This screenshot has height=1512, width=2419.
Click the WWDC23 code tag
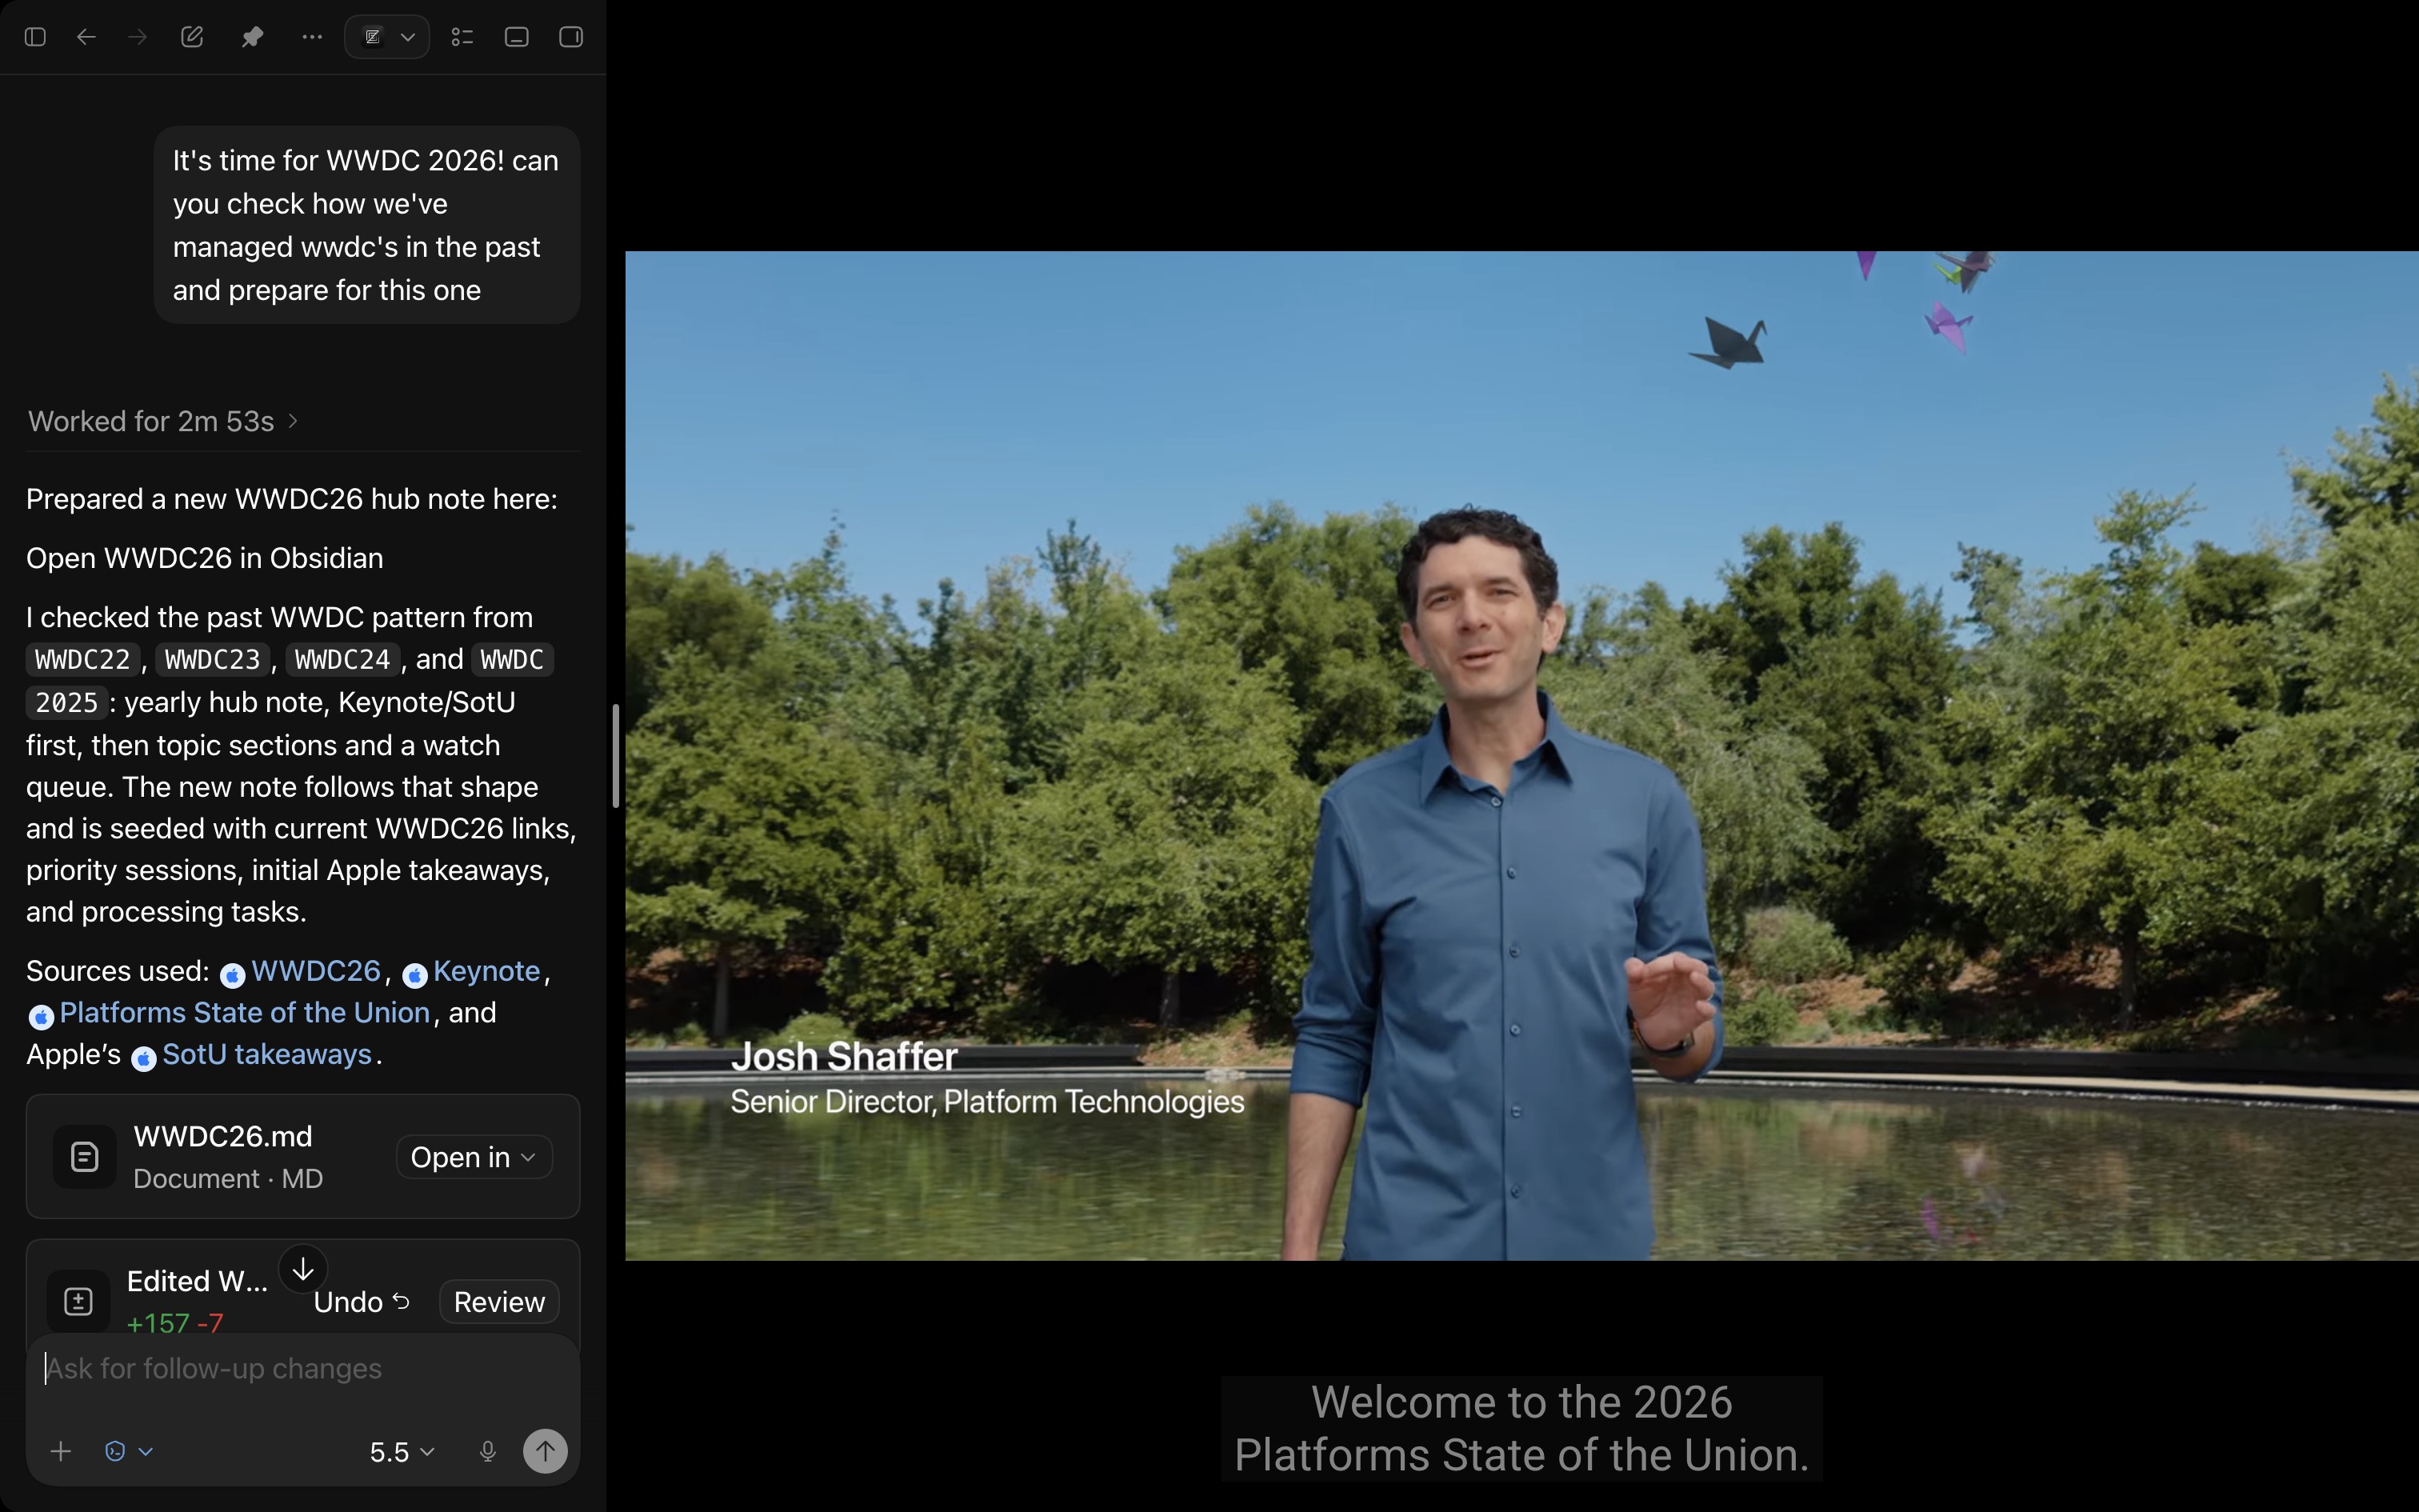pos(213,660)
